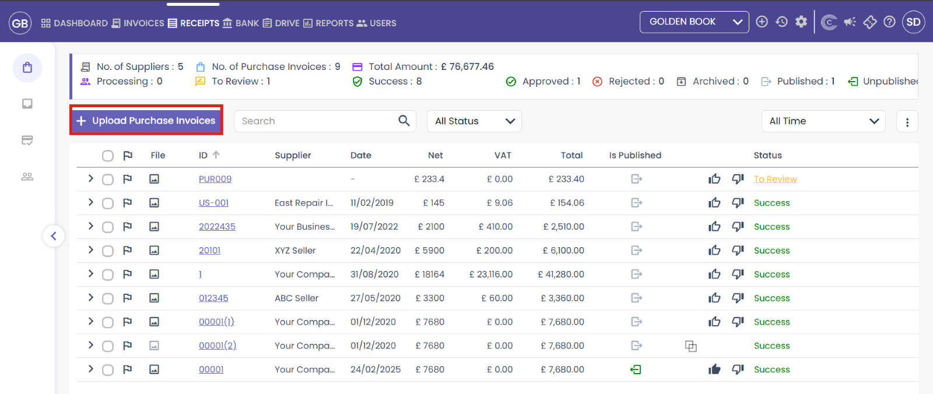Open the BANK tab
The height and width of the screenshot is (394, 933).
tap(241, 23)
